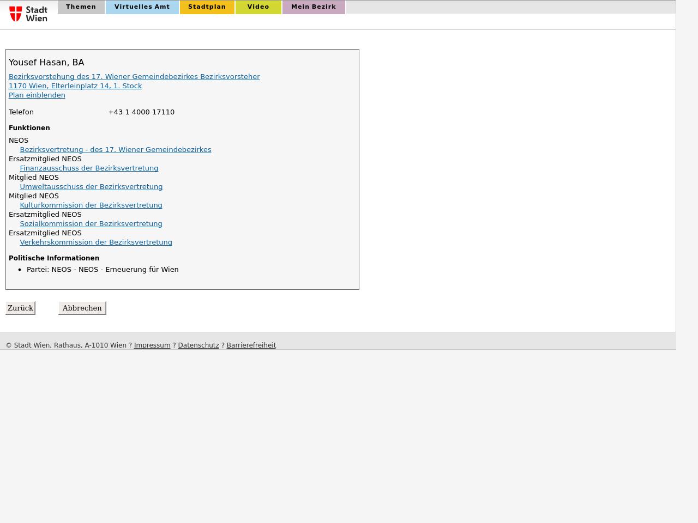
Task: Open the Barrierefreiheit footer link
Action: click(x=251, y=345)
